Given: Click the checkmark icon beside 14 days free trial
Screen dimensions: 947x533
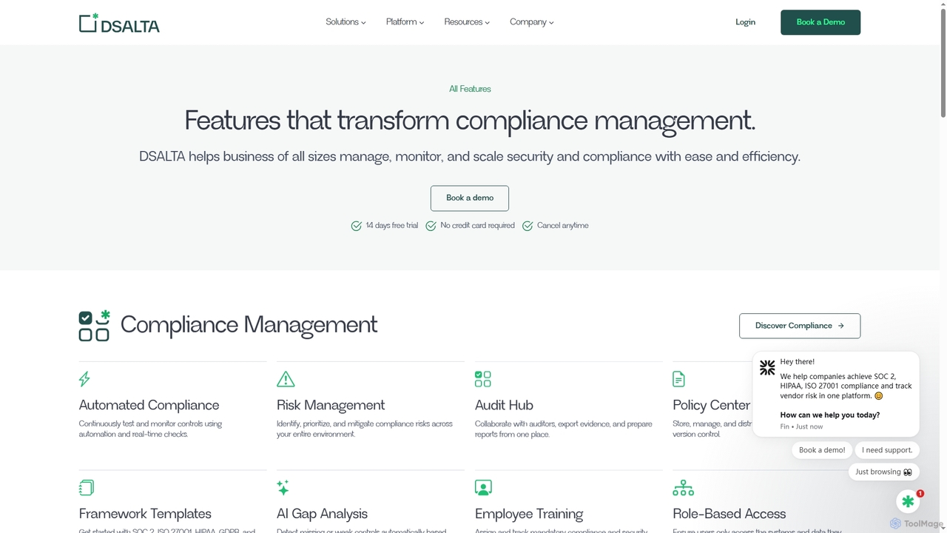Looking at the screenshot, I should click(357, 226).
